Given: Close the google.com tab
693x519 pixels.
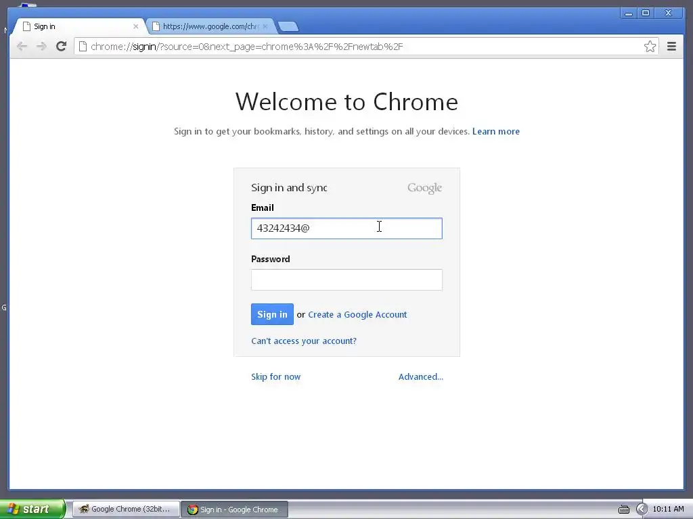Looking at the screenshot, I should coord(265,26).
